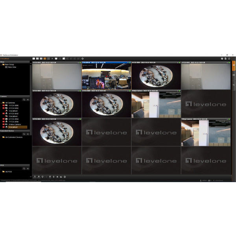Viewport: 236px width, 236px height.
Task: Select camera 6 FCS-3094 in the list
Action: click(13, 119)
